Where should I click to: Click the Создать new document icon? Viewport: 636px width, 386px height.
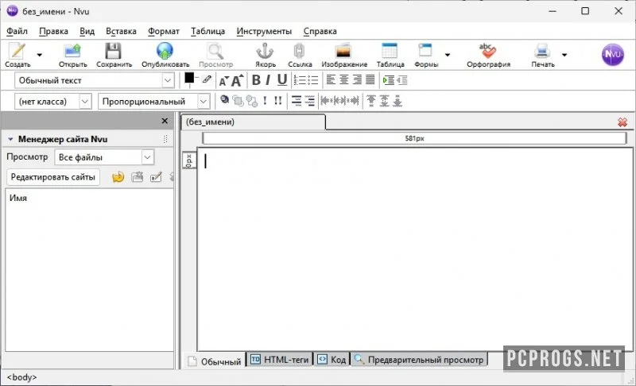(x=17, y=51)
